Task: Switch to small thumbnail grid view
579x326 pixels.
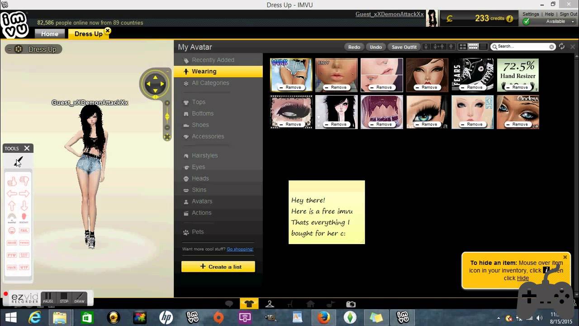Action: (x=473, y=47)
